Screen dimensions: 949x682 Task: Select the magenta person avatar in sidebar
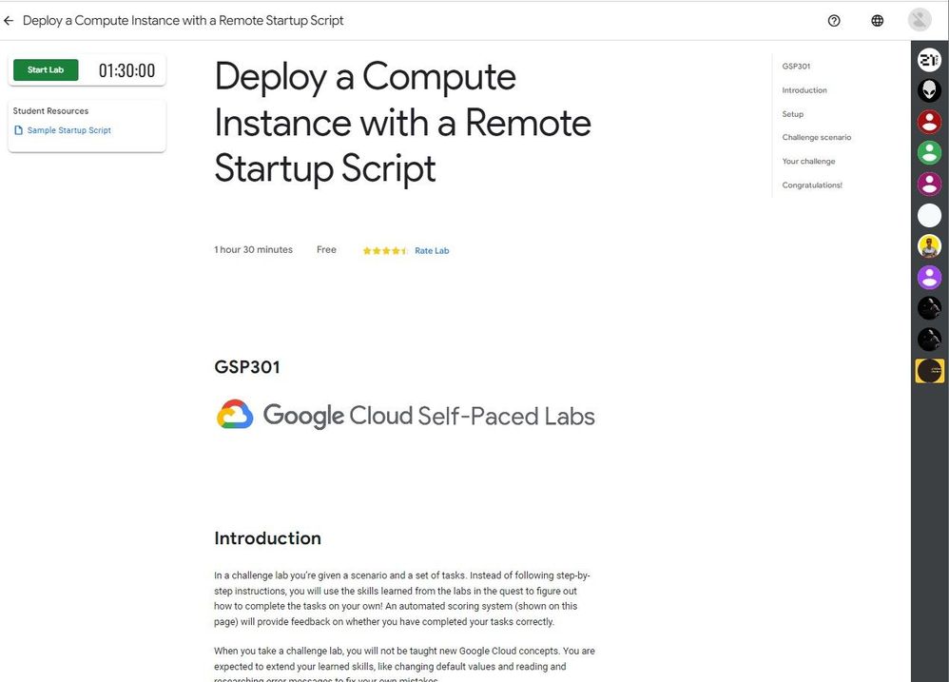[929, 184]
